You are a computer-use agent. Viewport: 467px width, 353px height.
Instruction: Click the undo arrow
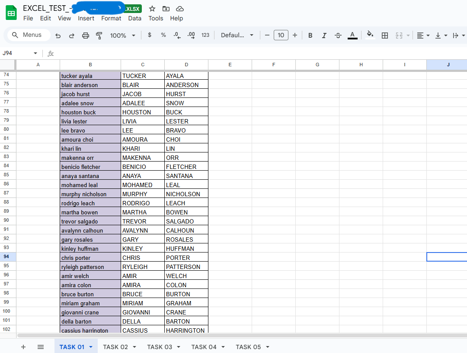click(x=58, y=36)
